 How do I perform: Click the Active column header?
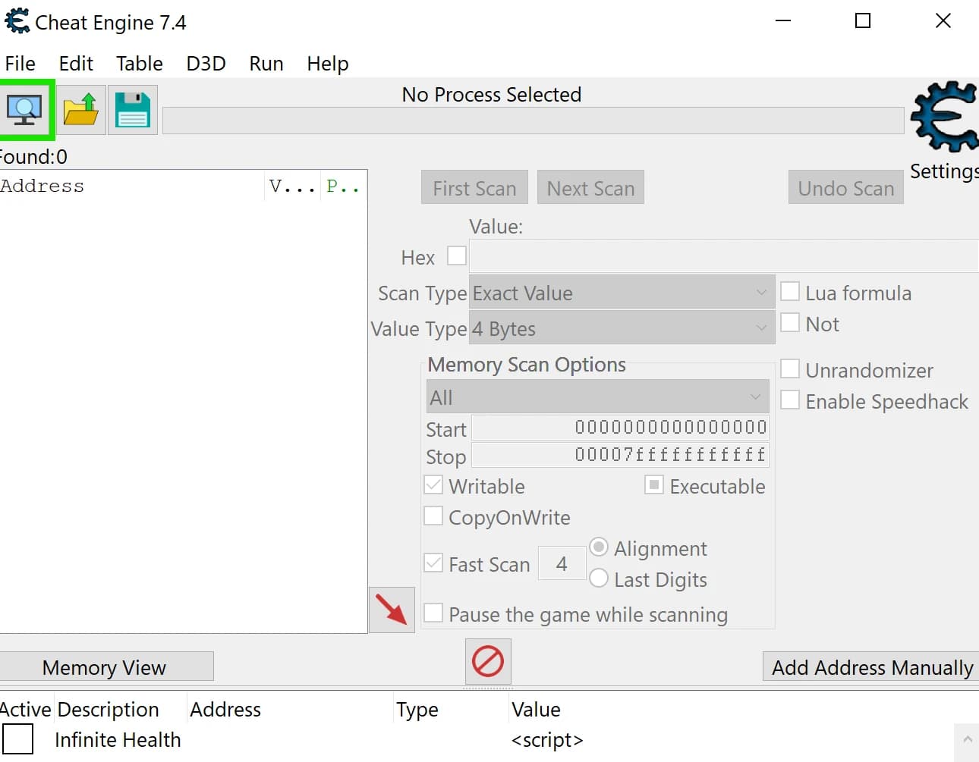(26, 710)
